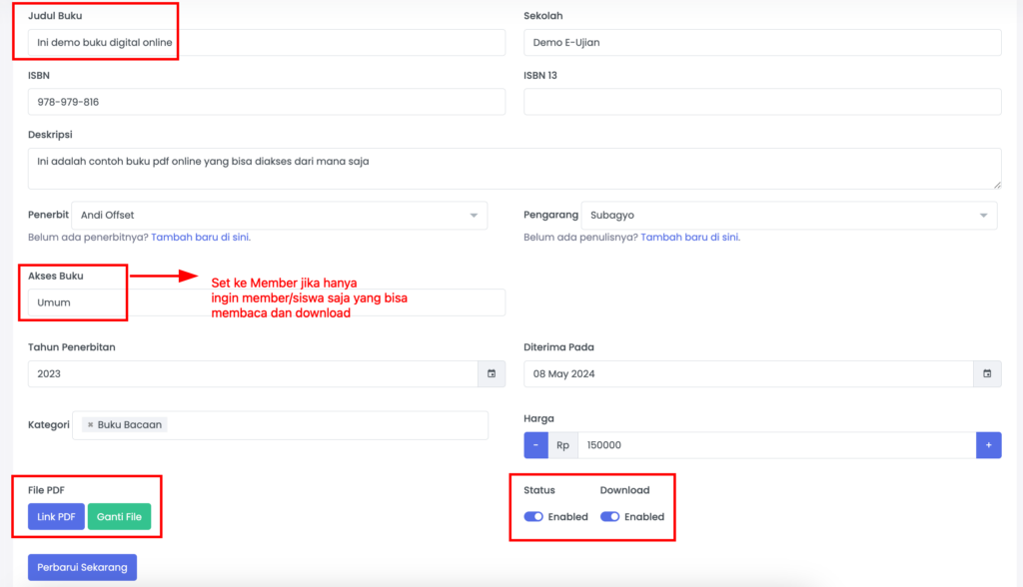Open calendar icon for Diterima Pada
The height and width of the screenshot is (587, 1023).
point(987,373)
